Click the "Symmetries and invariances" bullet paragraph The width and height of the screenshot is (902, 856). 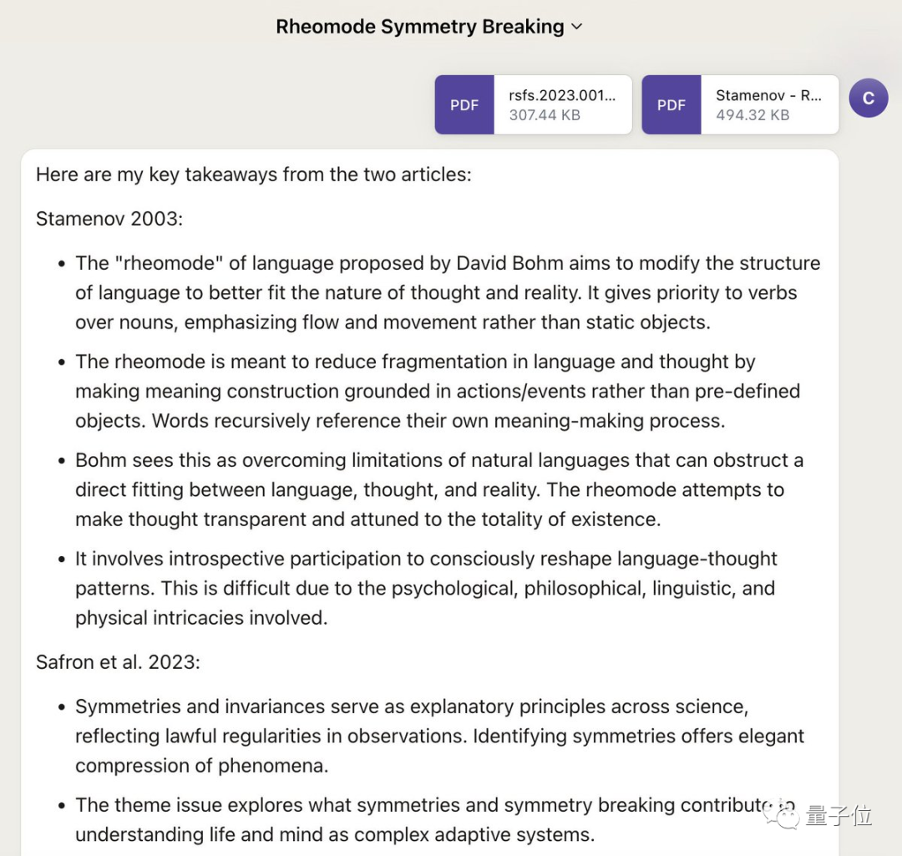[439, 736]
